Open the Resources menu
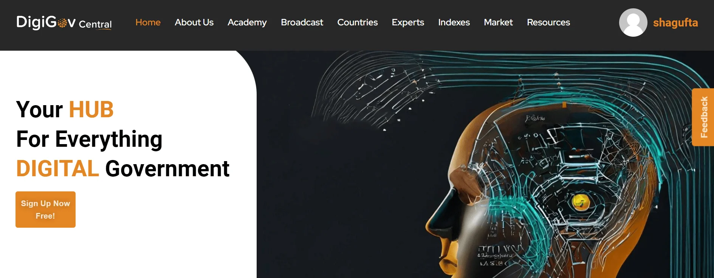The height and width of the screenshot is (278, 714). coord(548,22)
